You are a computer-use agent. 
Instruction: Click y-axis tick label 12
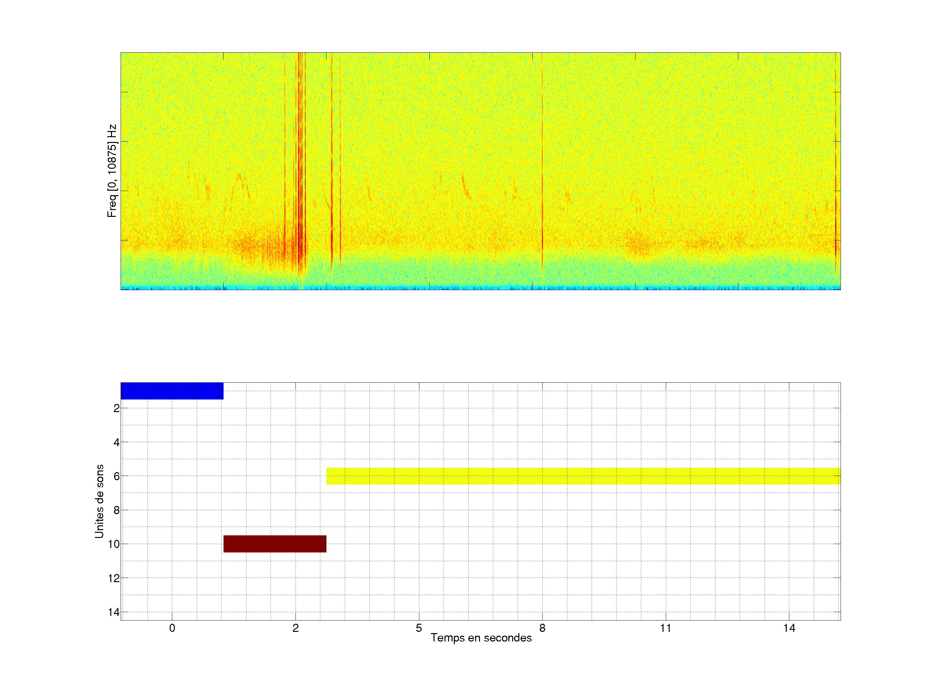(x=114, y=579)
